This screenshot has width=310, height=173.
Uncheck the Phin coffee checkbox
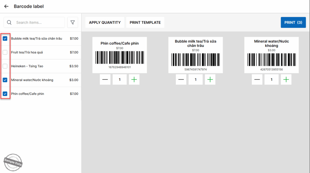[x=5, y=94]
